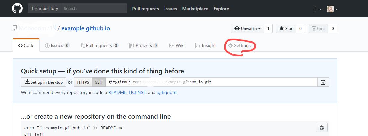The height and width of the screenshot is (136, 368).
Task: Copy the repository clone URL to clipboard
Action: tap(323, 82)
